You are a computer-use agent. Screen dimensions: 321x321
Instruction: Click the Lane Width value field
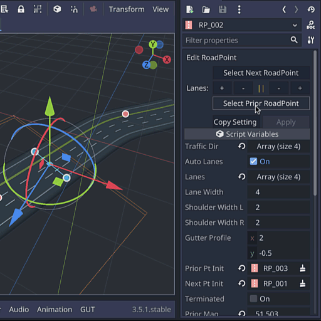click(x=278, y=192)
